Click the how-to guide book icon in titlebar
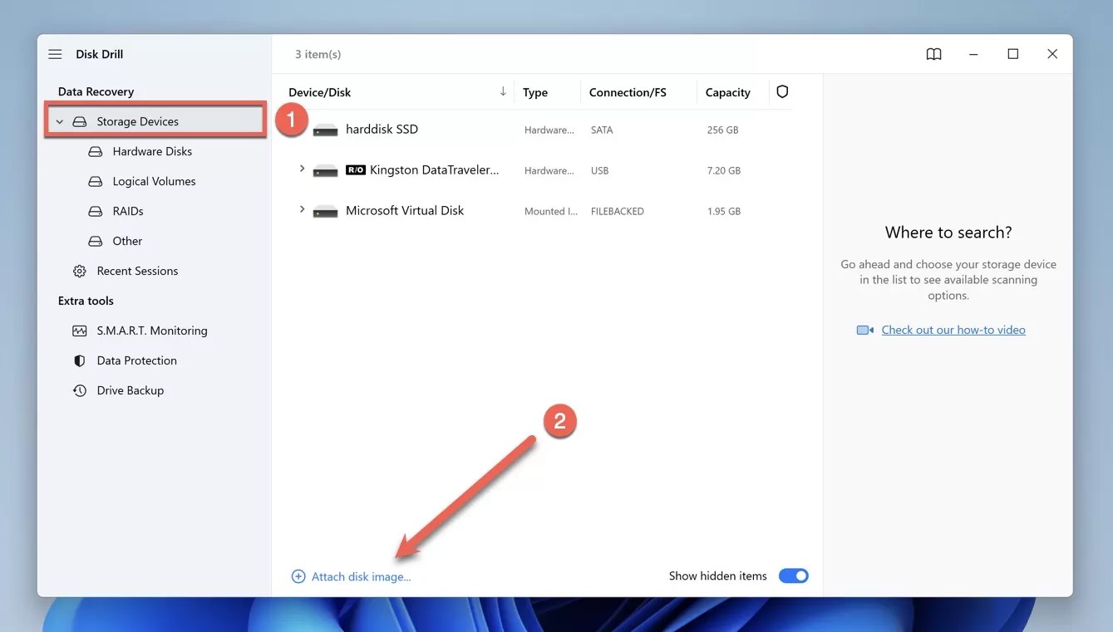1113x632 pixels. point(933,53)
